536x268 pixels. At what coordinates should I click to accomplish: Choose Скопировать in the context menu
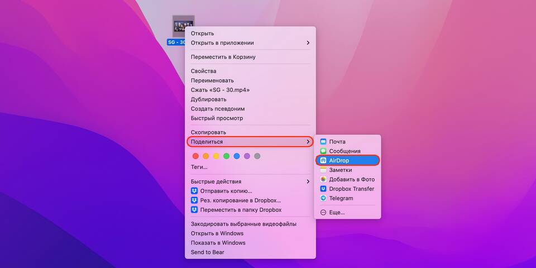tap(250, 132)
